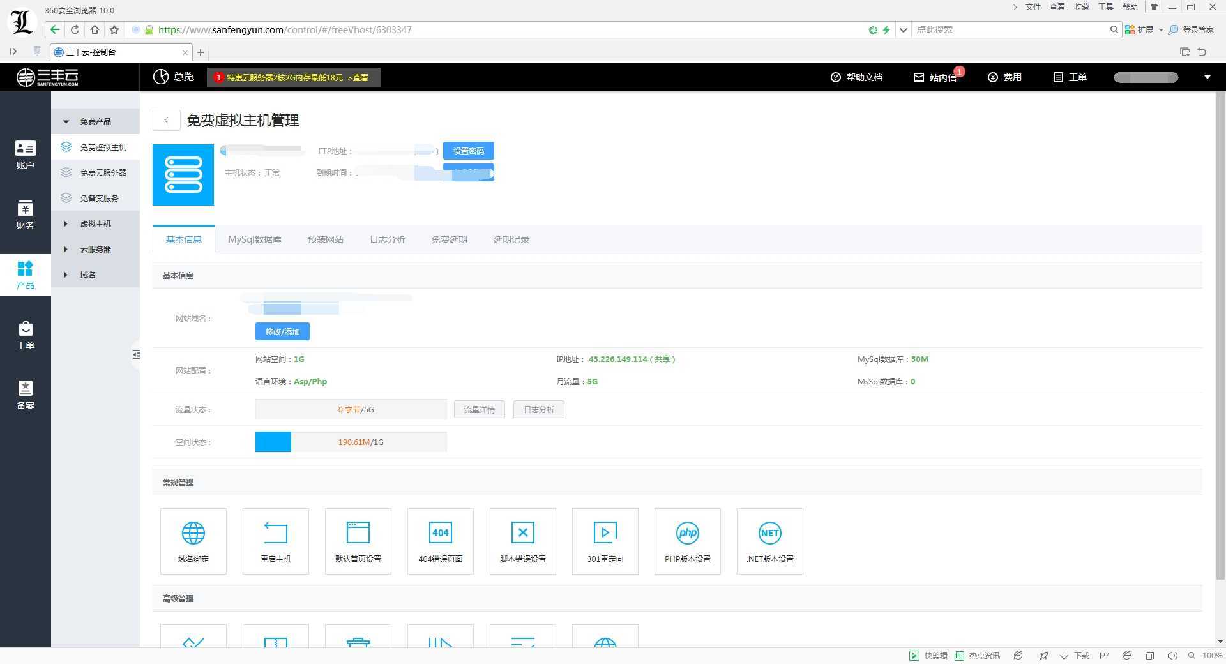The height and width of the screenshot is (664, 1226).
Task: Open the user account dropdown arrow
Action: [1207, 77]
